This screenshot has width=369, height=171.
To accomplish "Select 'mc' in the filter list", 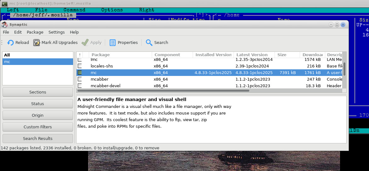I will pyautogui.click(x=38, y=62).
